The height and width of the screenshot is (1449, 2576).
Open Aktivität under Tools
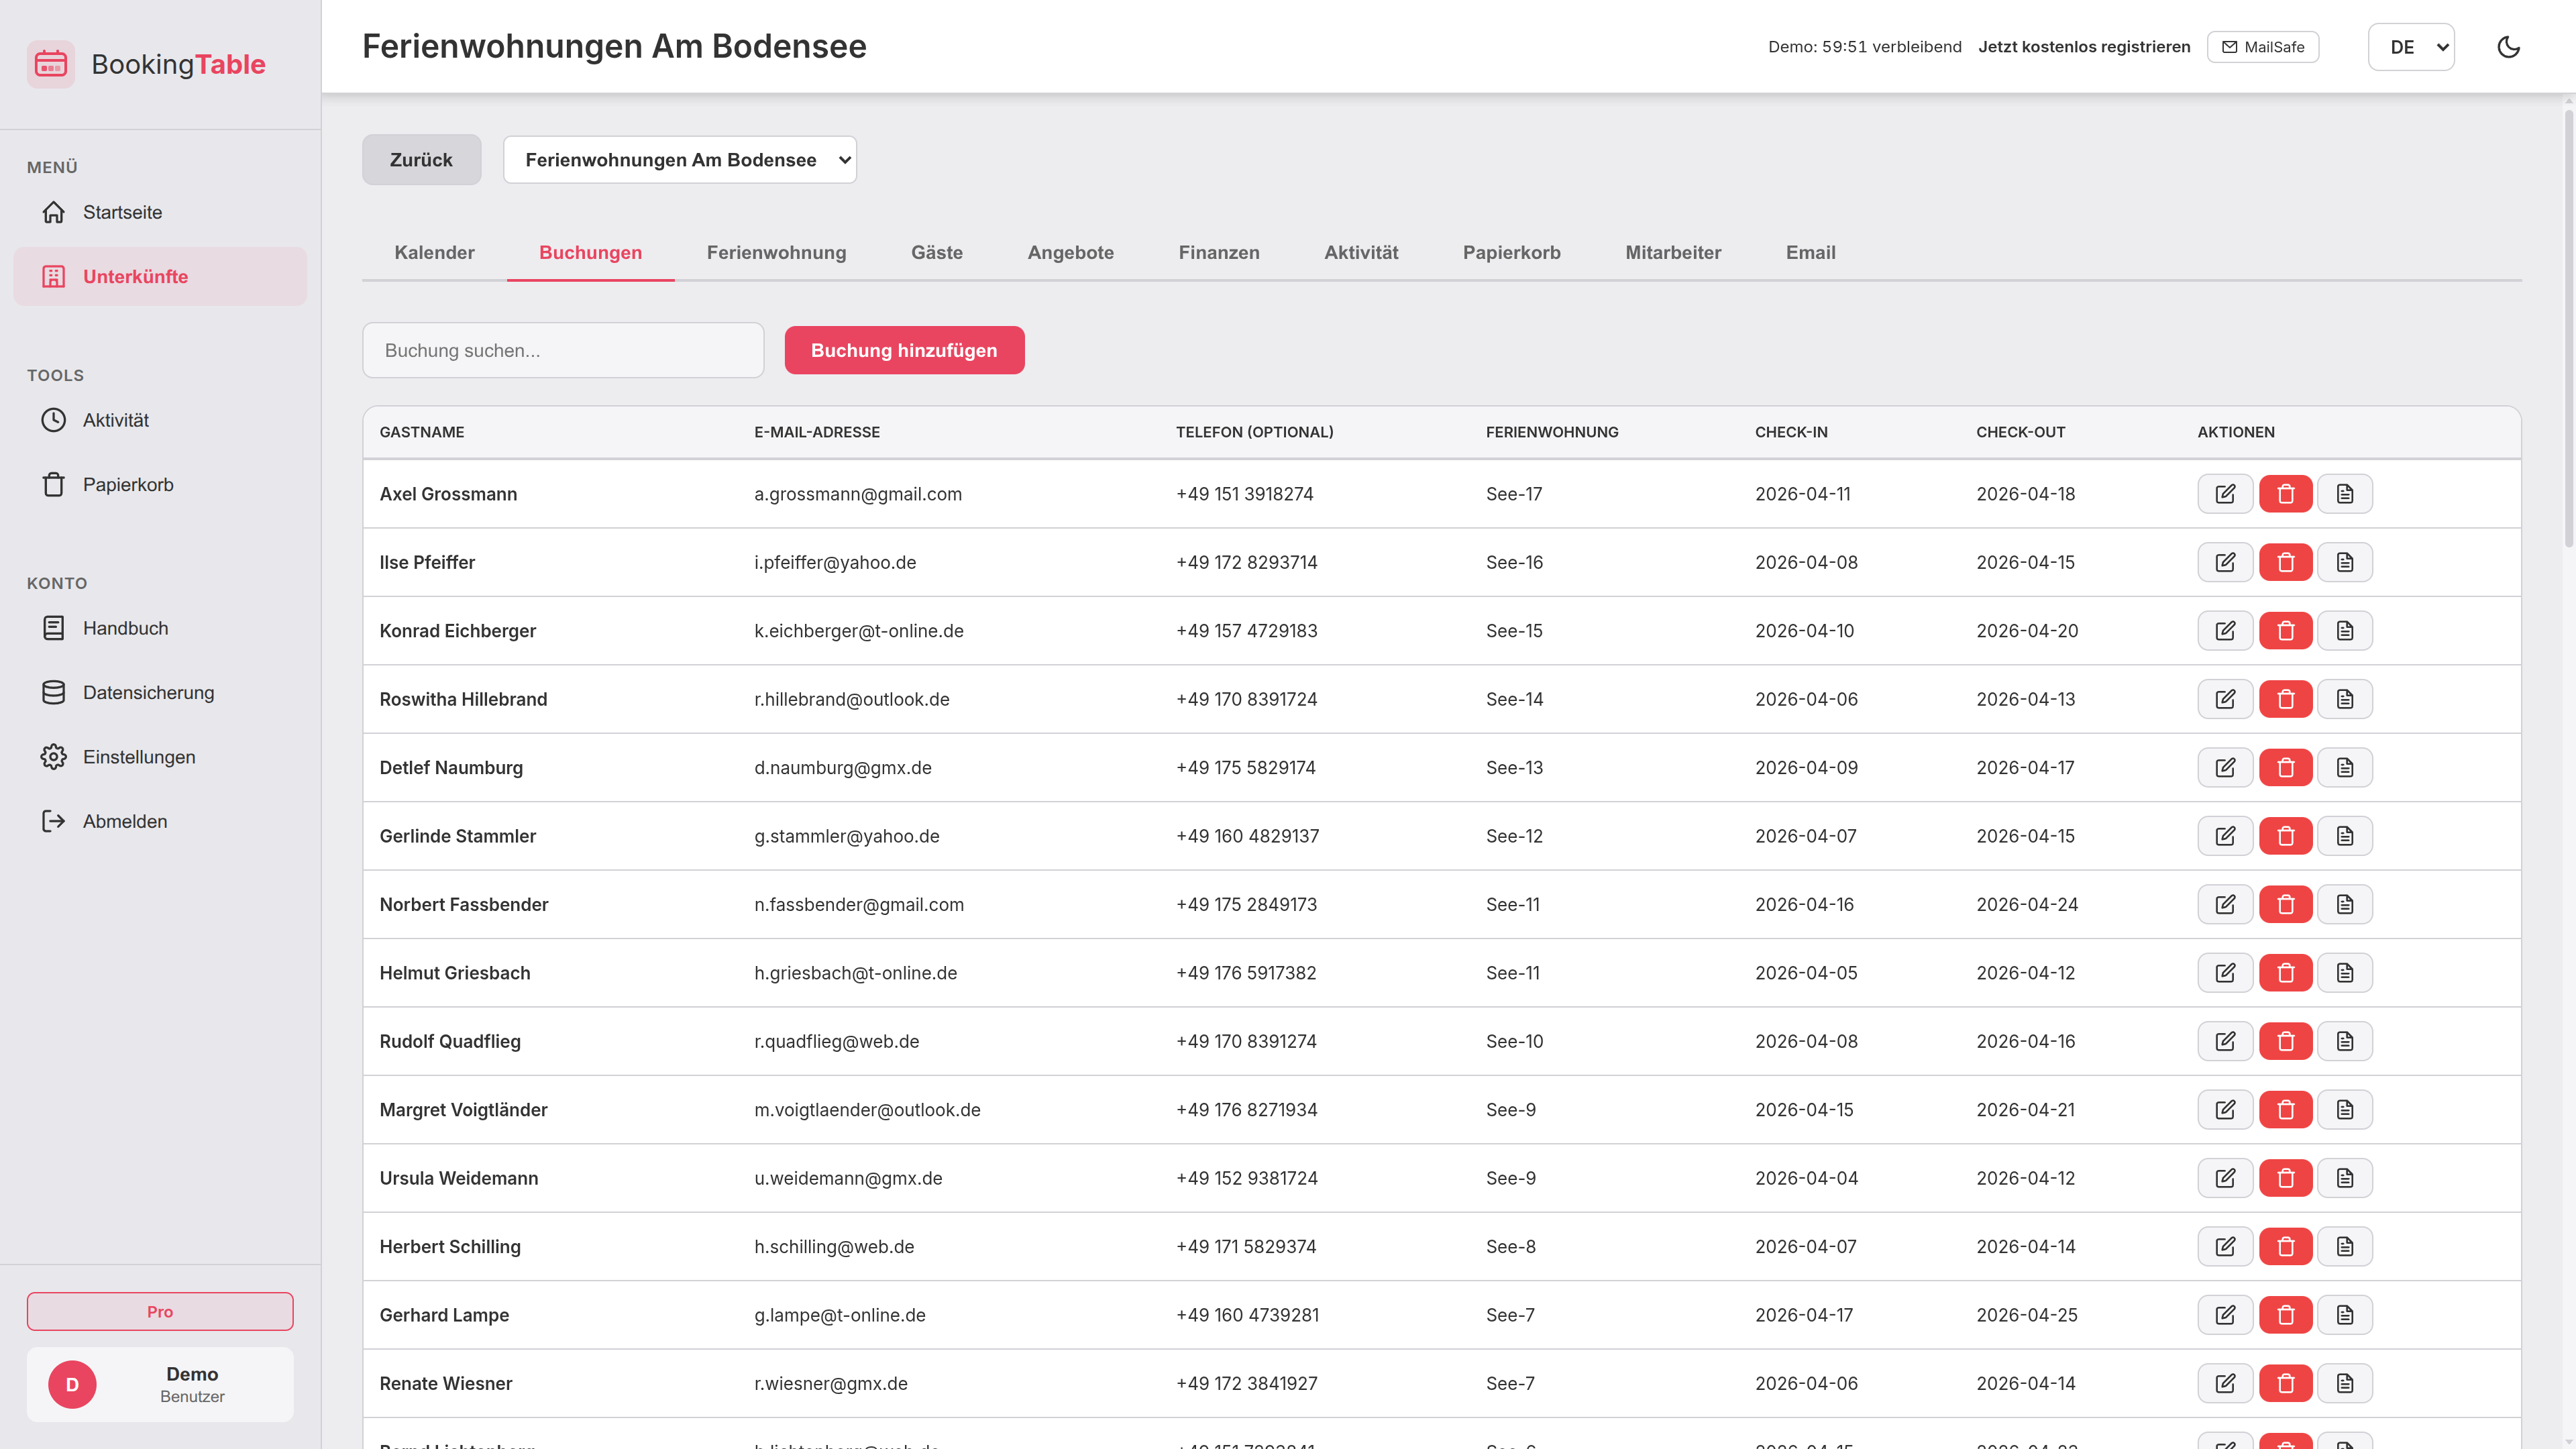(160, 420)
